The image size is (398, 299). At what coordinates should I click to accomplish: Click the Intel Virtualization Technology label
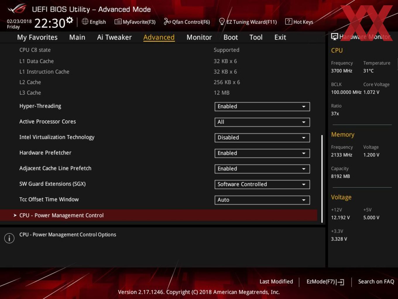[57, 137]
